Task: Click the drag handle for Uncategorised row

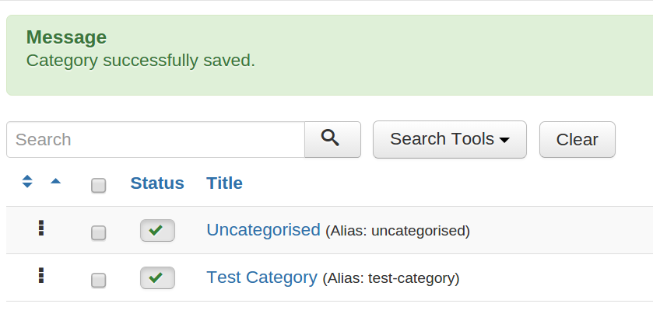Action: coord(41,229)
